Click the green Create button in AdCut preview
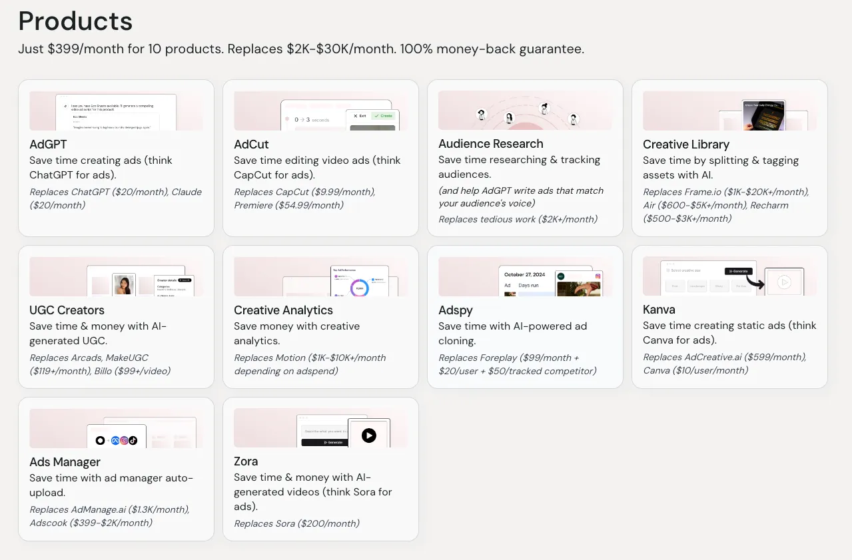852x560 pixels. pos(383,116)
